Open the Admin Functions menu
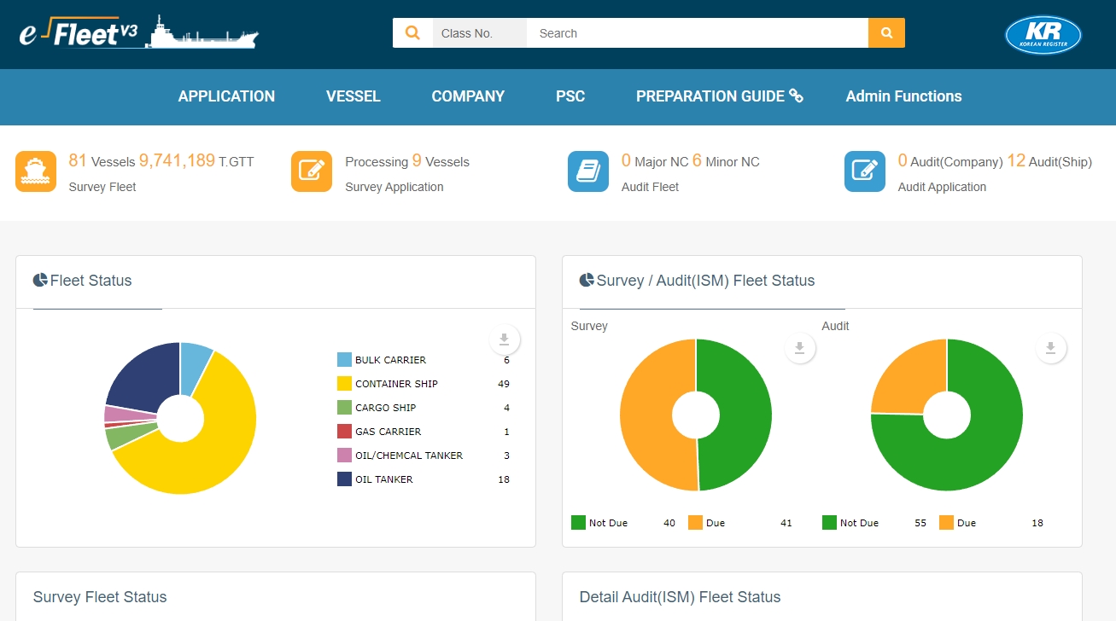Image resolution: width=1116 pixels, height=621 pixels. 903,96
